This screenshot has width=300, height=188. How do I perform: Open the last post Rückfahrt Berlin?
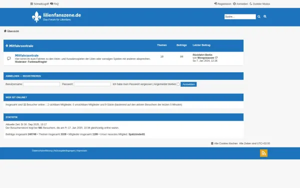(x=202, y=55)
